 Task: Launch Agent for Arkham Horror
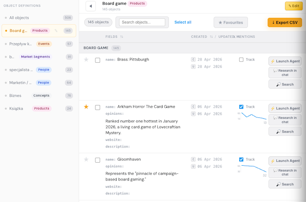coord(285,108)
